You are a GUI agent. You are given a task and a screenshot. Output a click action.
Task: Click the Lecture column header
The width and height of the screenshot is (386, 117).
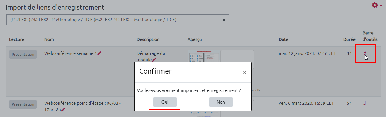click(17, 39)
